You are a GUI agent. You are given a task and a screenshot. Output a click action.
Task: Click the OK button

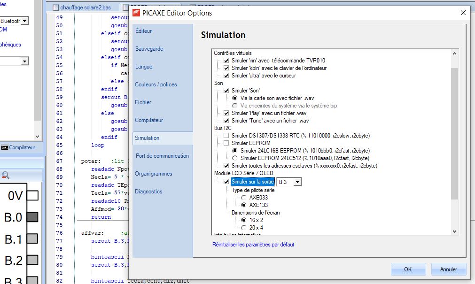(408, 269)
